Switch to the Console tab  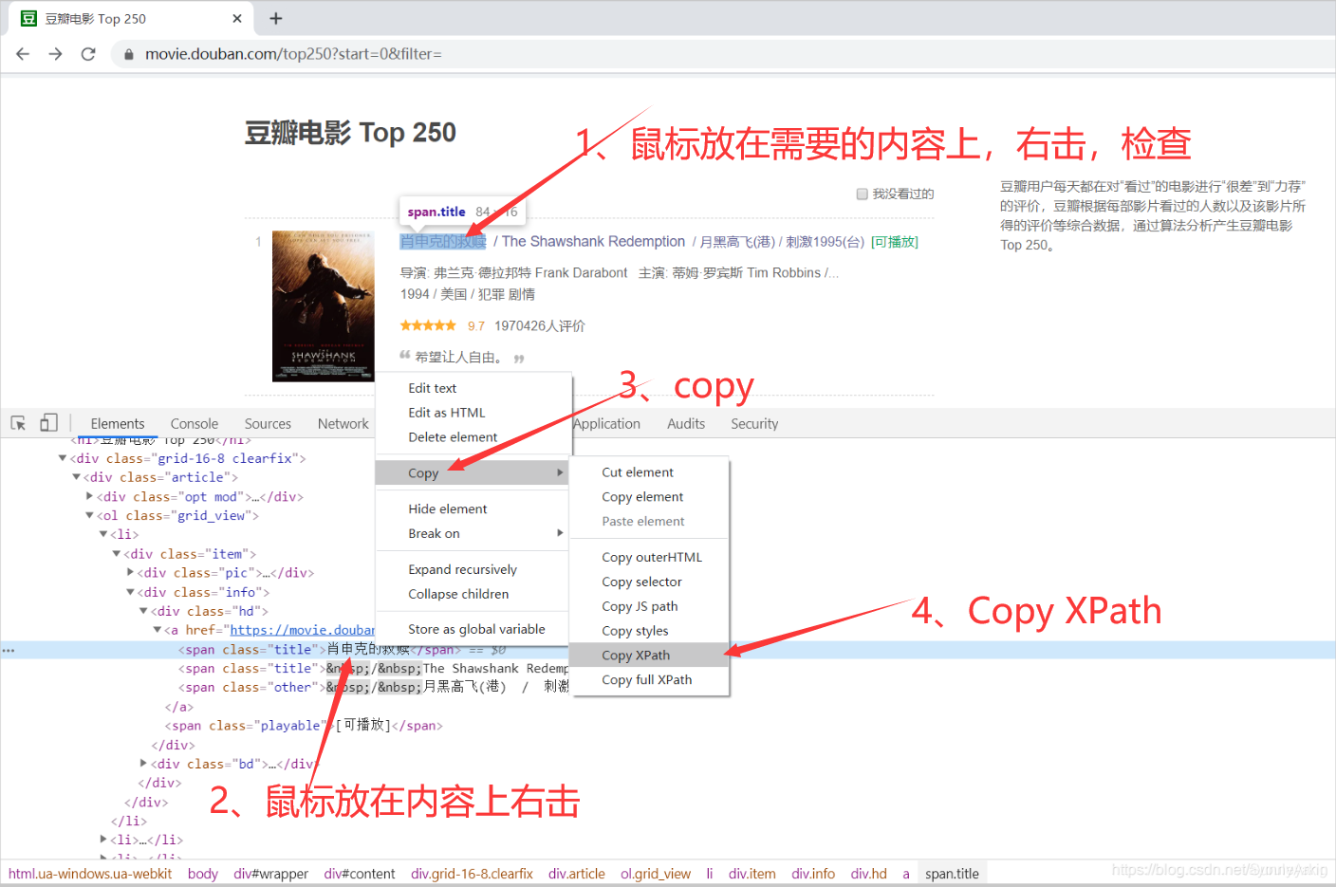click(x=195, y=423)
